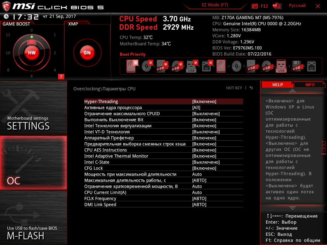The width and height of the screenshot is (327, 245).
Task: Select the first UEFI hard disk boot device
Action: pyautogui.click(x=132, y=66)
